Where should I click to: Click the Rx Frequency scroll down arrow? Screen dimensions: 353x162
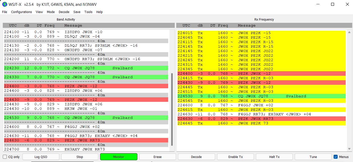tap(349, 149)
